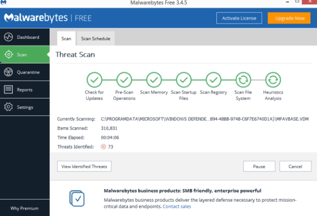317x216 pixels.
Task: Open Settings in the sidebar
Action: click(25, 107)
